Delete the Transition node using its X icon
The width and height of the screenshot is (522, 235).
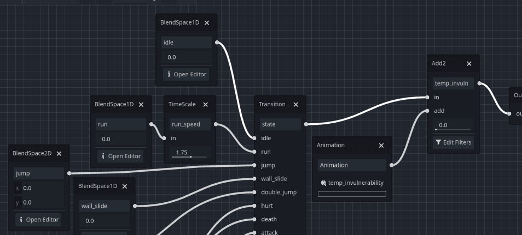click(295, 104)
